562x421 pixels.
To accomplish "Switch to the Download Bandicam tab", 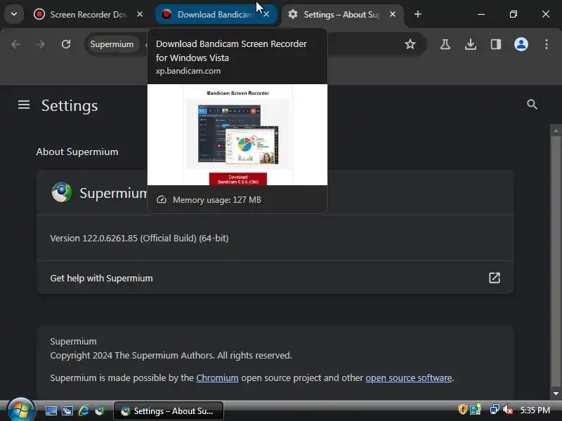I will 216,14.
